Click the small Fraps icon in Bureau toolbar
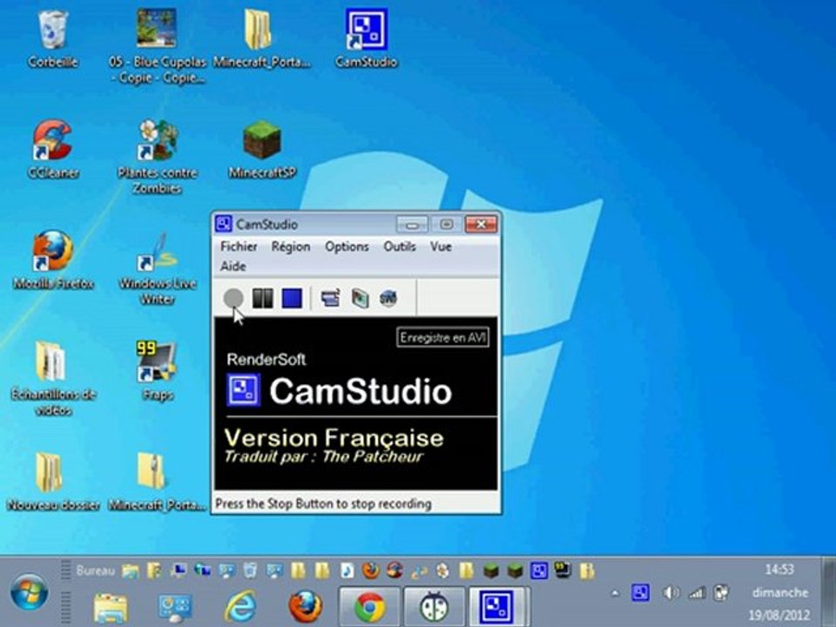The image size is (836, 627). coord(563,570)
